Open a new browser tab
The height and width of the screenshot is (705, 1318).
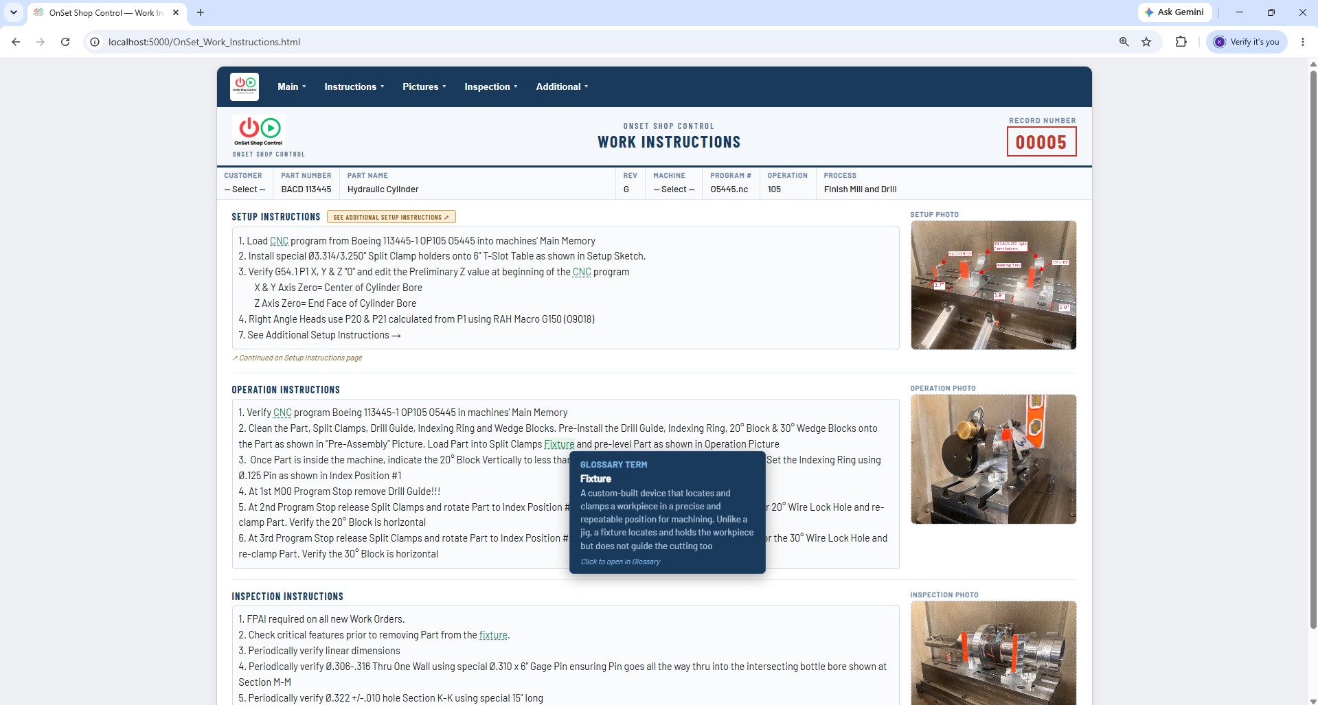point(201,12)
